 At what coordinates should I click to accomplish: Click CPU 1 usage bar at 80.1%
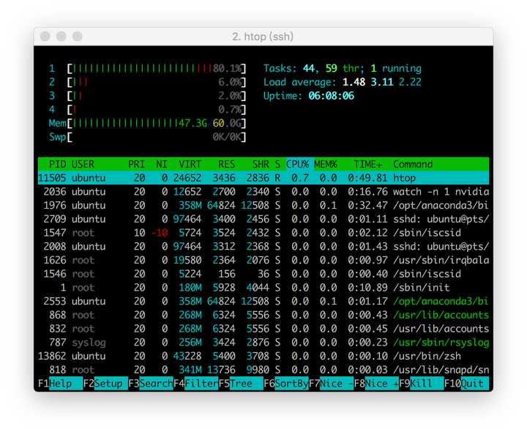157,69
